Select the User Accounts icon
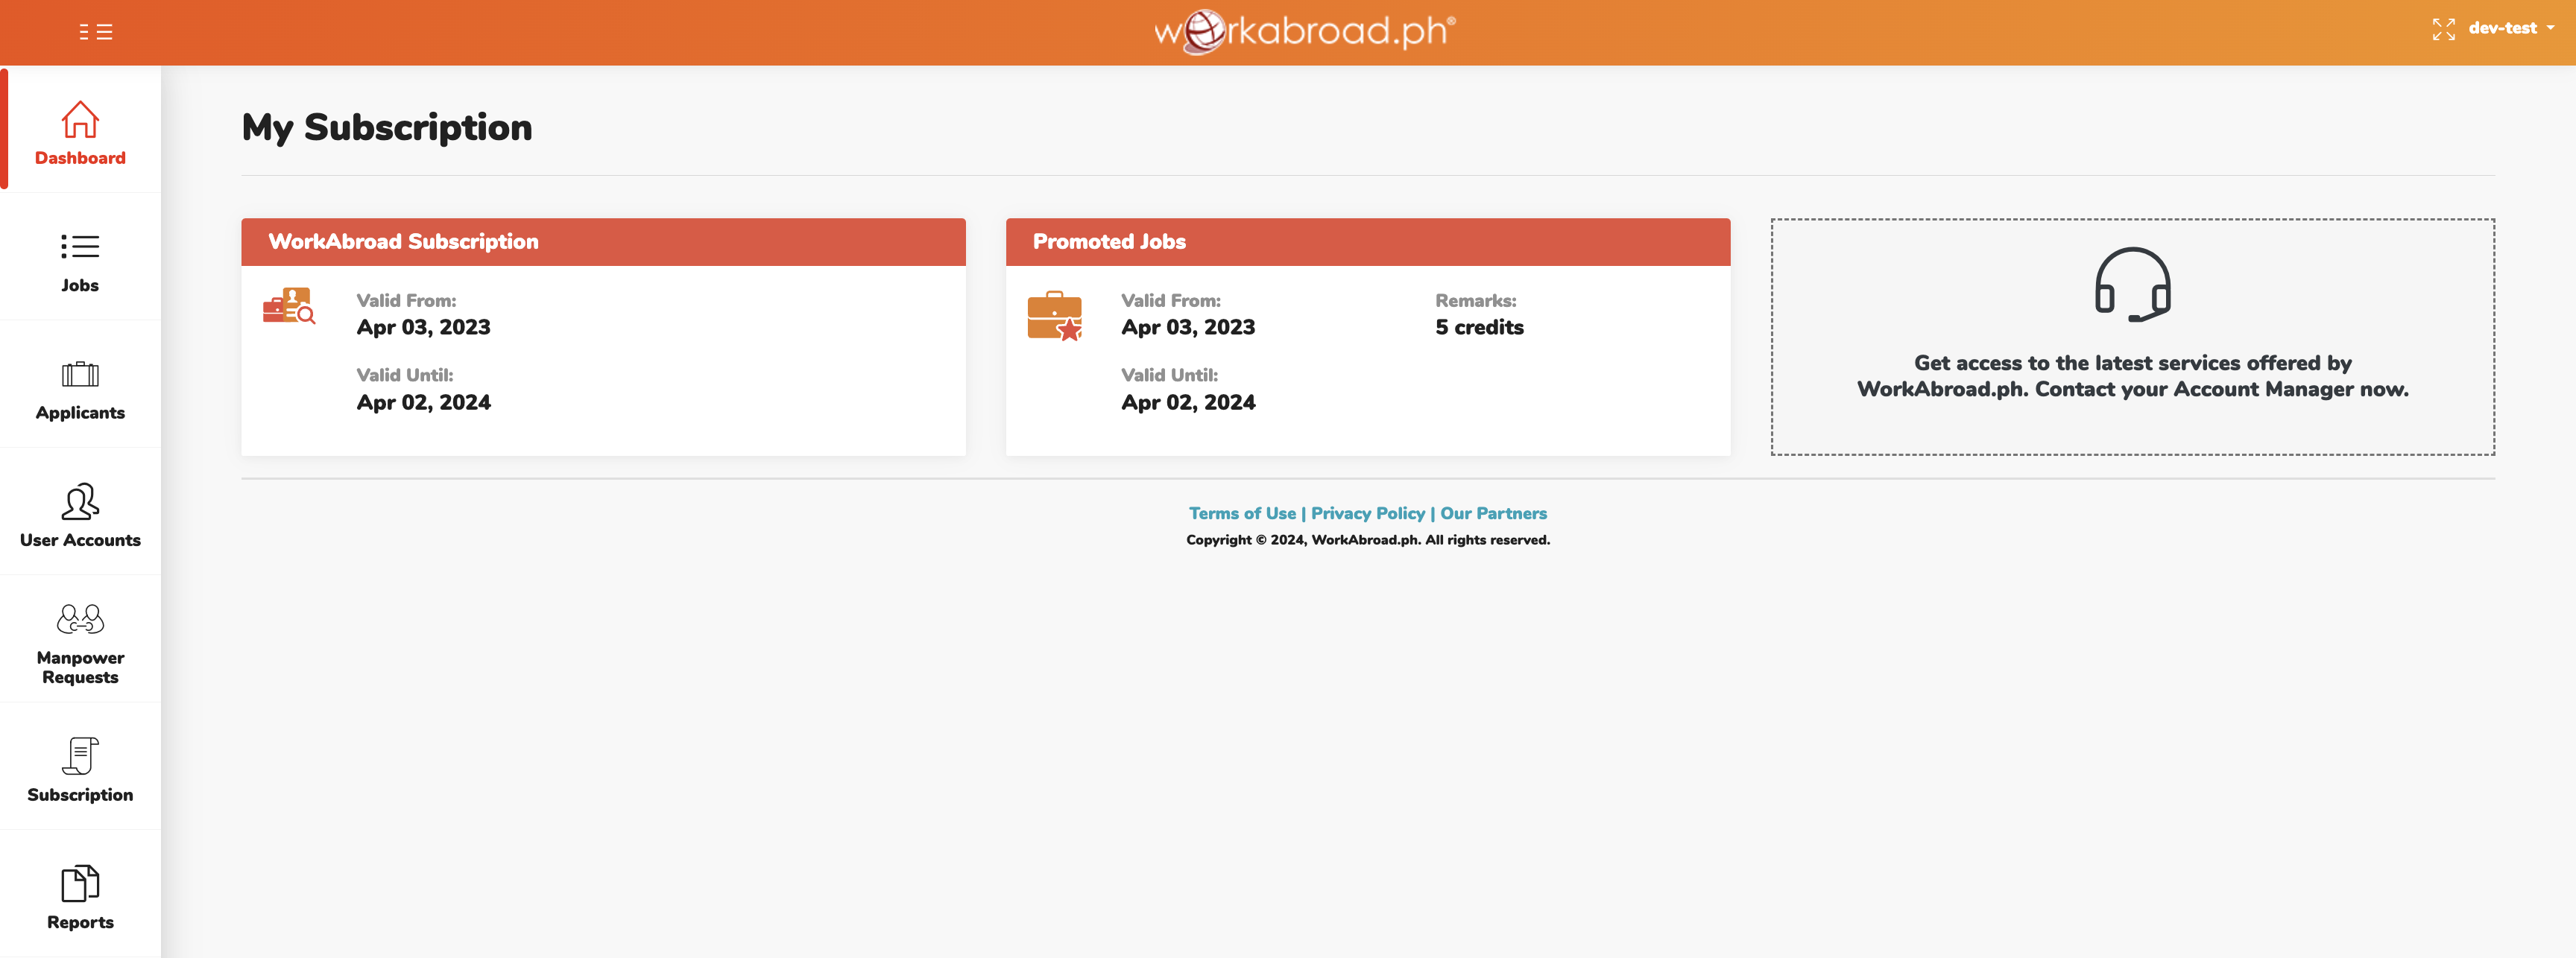 (80, 501)
